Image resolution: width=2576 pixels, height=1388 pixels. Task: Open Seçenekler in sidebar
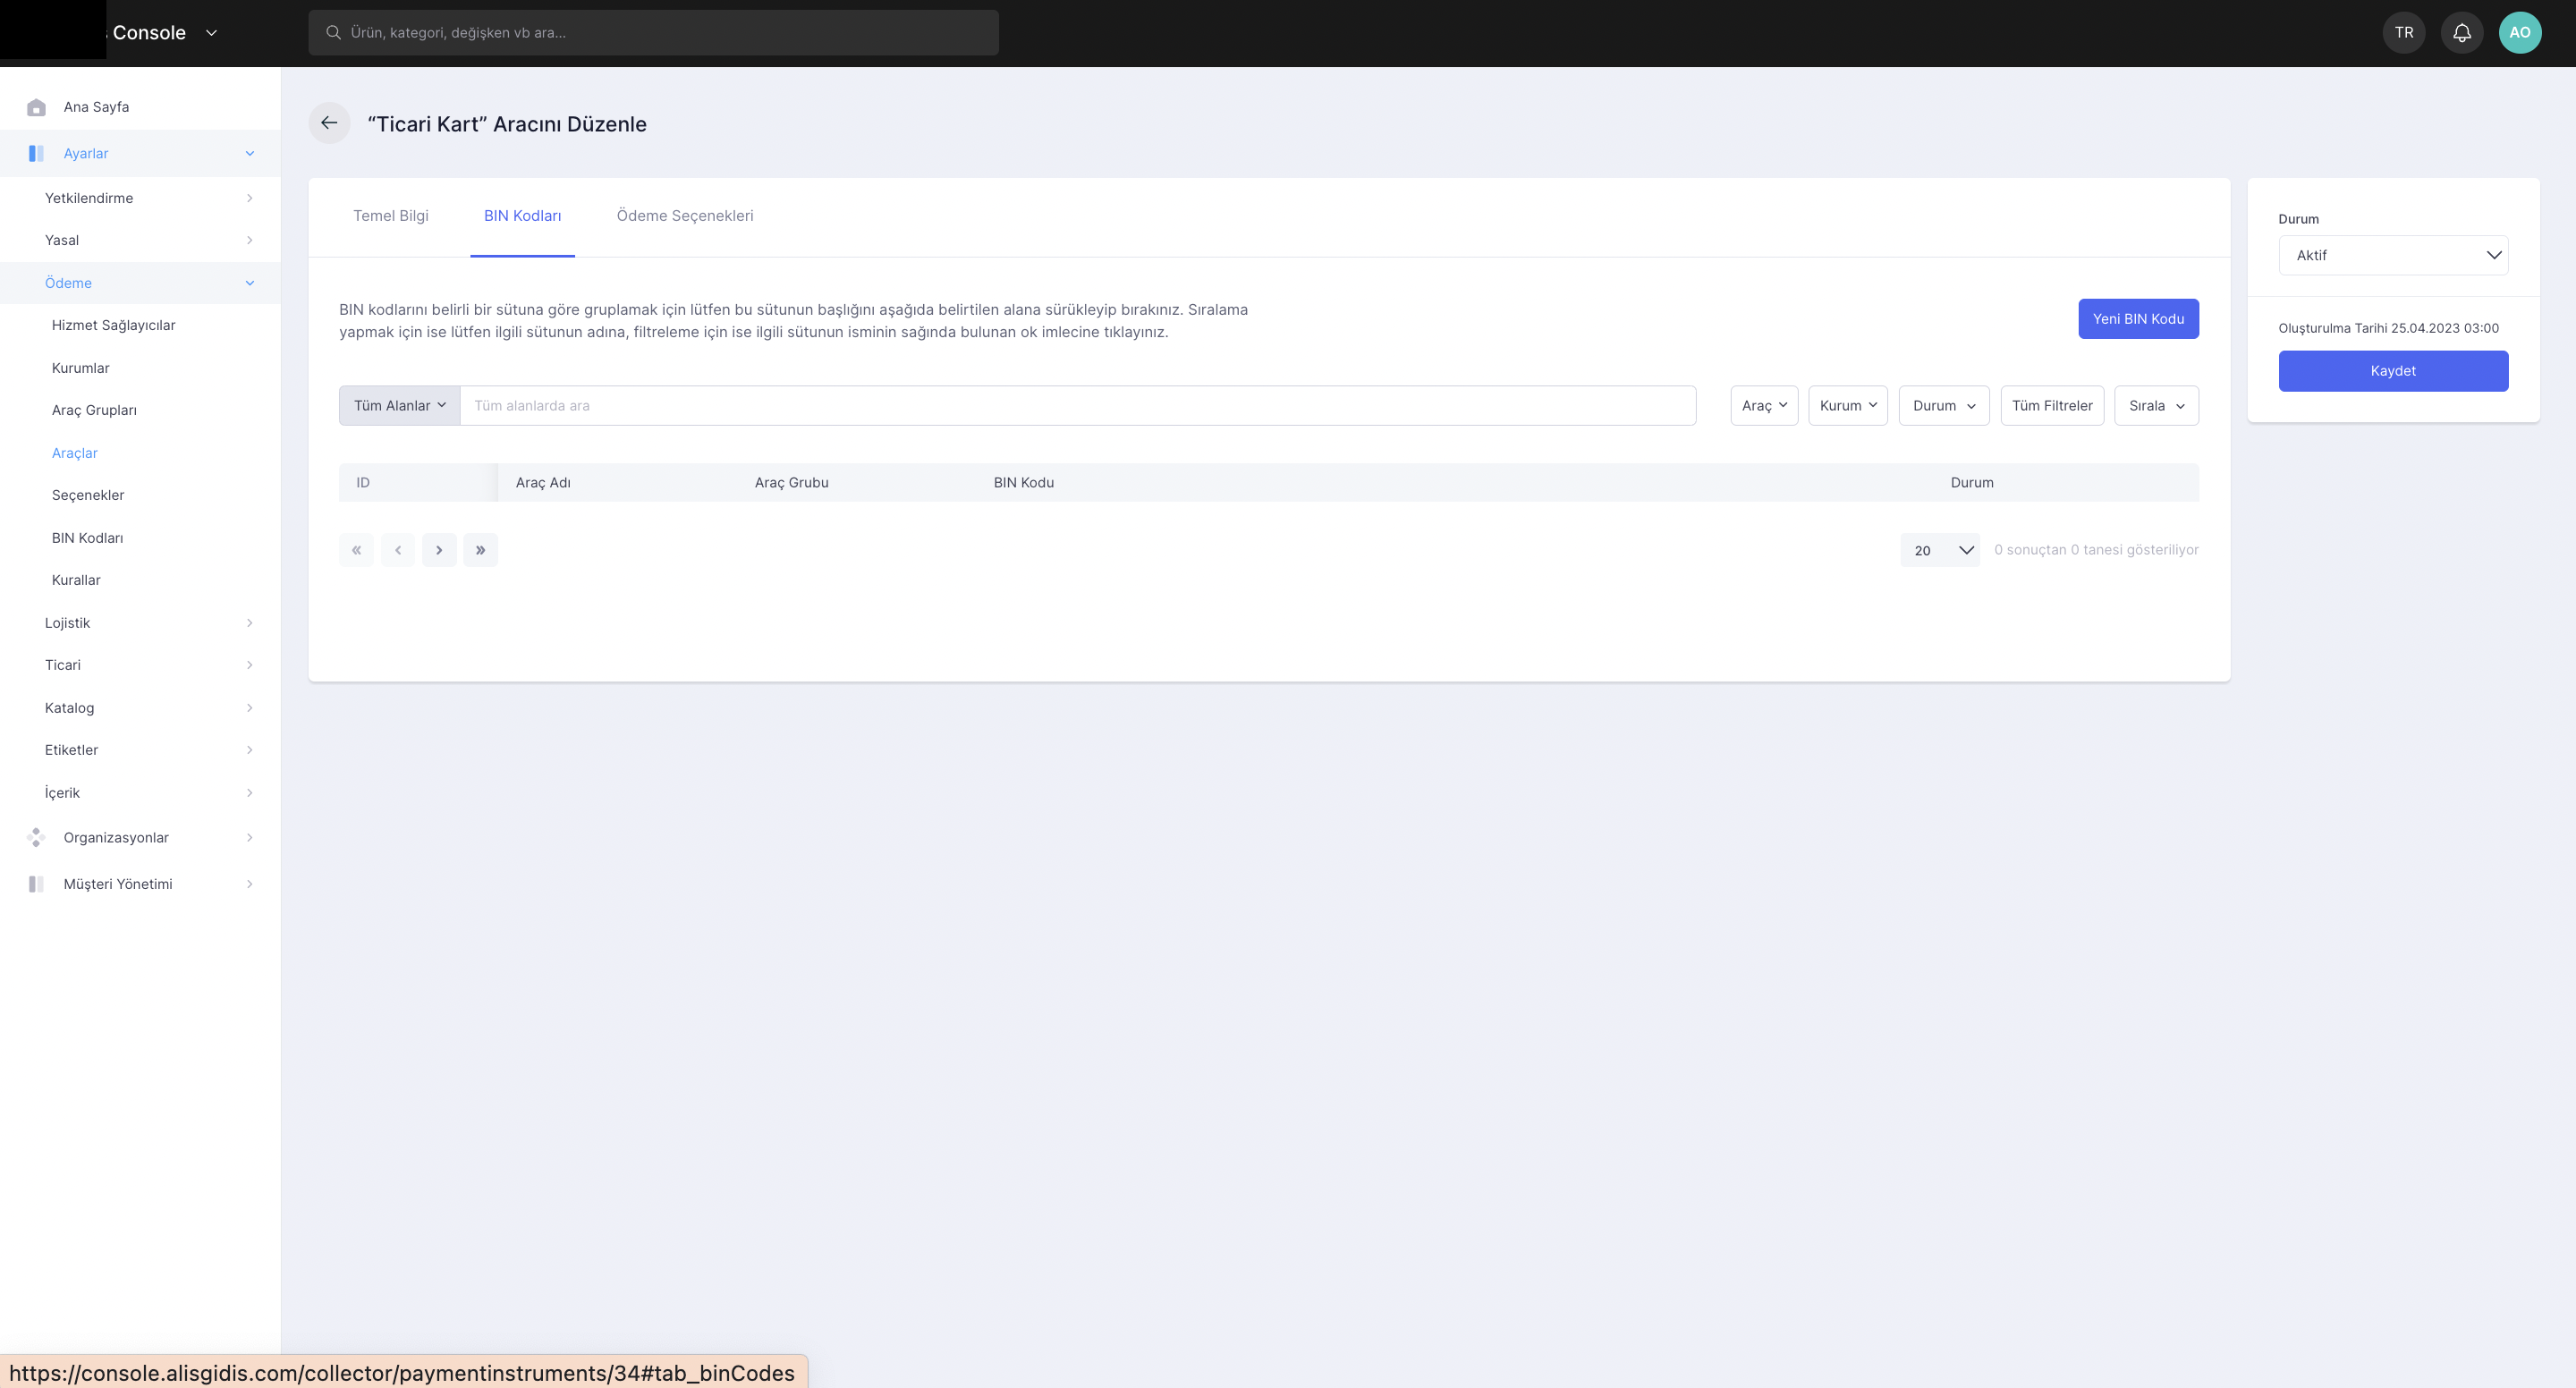click(88, 495)
